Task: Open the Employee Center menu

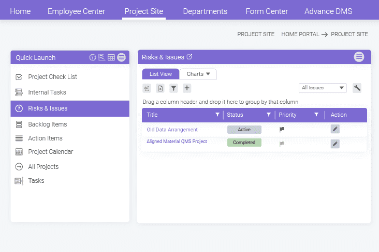Action: point(77,11)
